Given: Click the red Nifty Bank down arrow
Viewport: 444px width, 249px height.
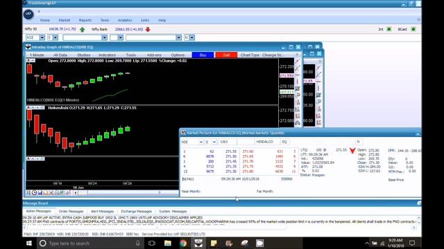Looking at the screenshot, I should 148,29.
